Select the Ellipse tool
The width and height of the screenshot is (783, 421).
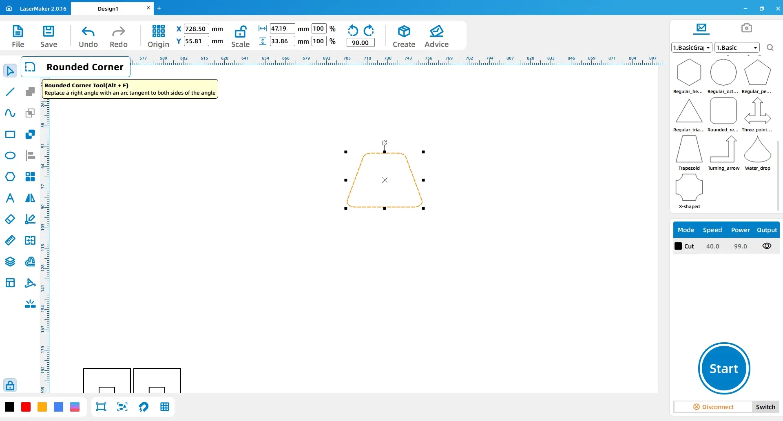coord(10,155)
